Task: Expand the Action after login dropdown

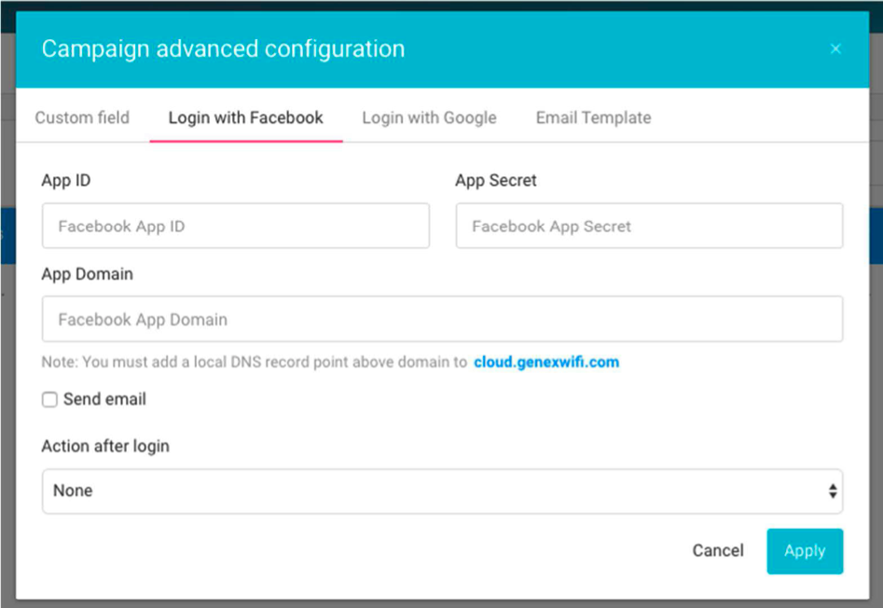Action: coord(442,491)
